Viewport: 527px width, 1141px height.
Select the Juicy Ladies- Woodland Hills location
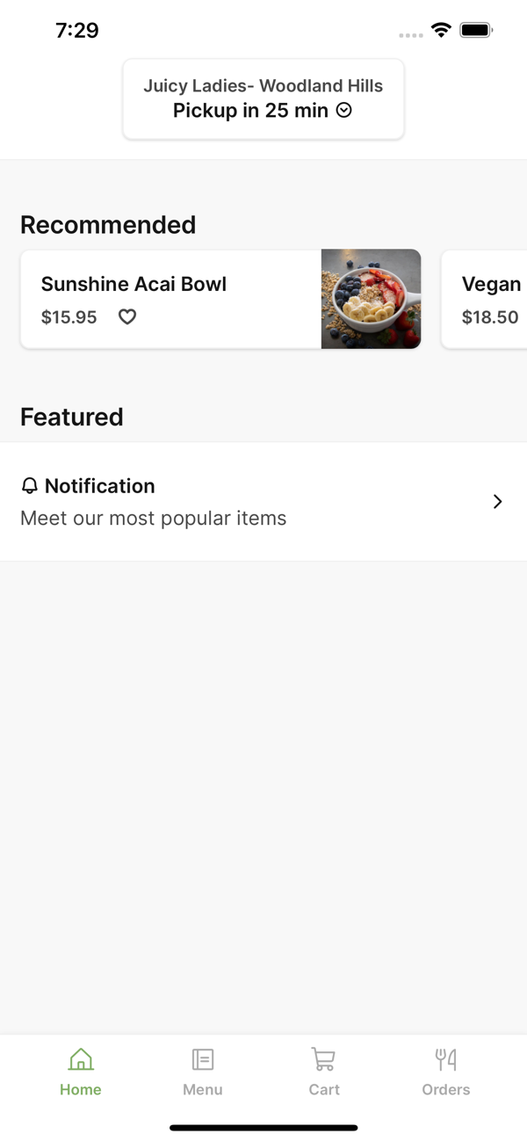click(x=263, y=86)
